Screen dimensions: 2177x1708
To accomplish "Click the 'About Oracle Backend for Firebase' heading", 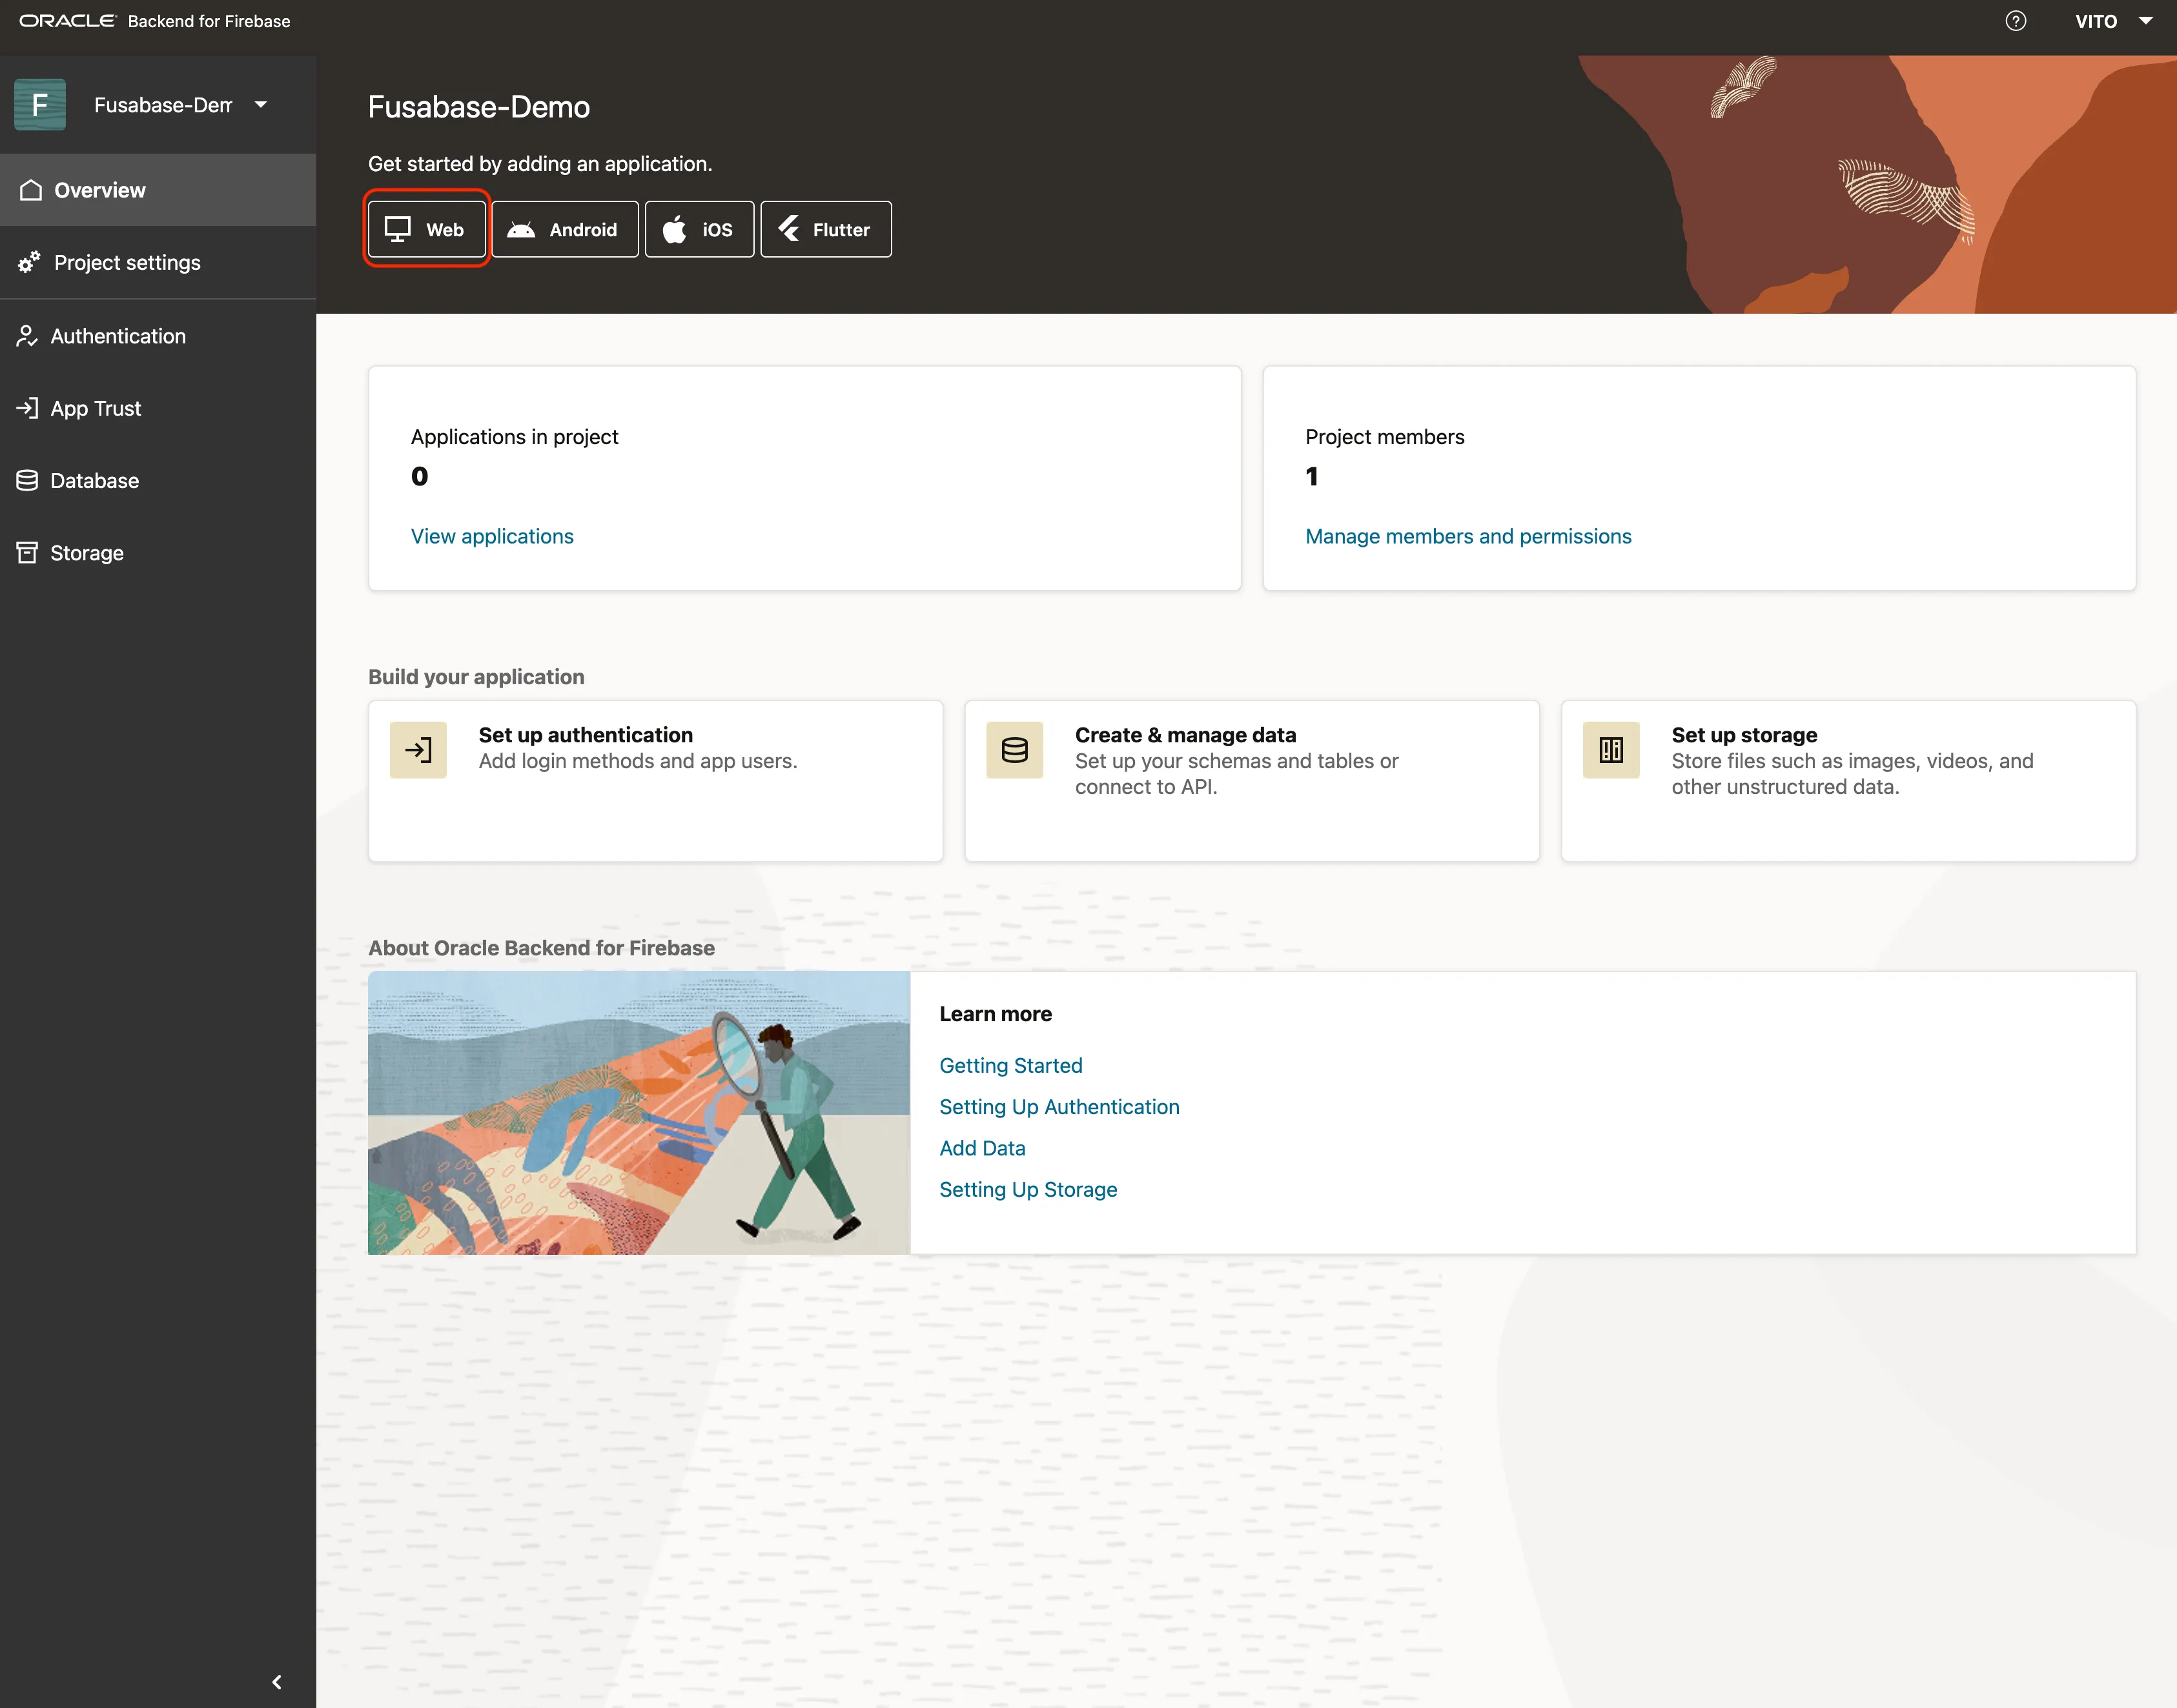I will click(541, 947).
